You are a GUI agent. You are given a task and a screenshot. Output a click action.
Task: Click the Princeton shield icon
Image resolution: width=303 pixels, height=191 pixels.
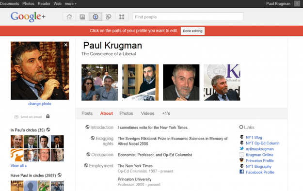241,160
